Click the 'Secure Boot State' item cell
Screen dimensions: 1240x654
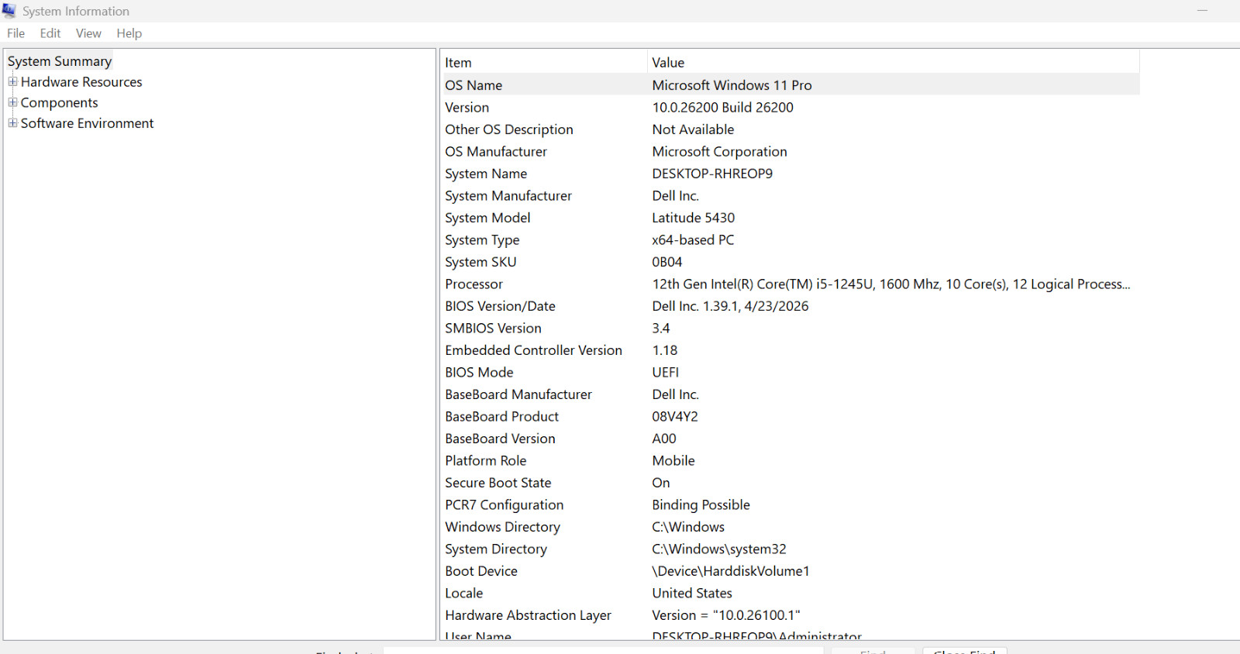pyautogui.click(x=498, y=483)
